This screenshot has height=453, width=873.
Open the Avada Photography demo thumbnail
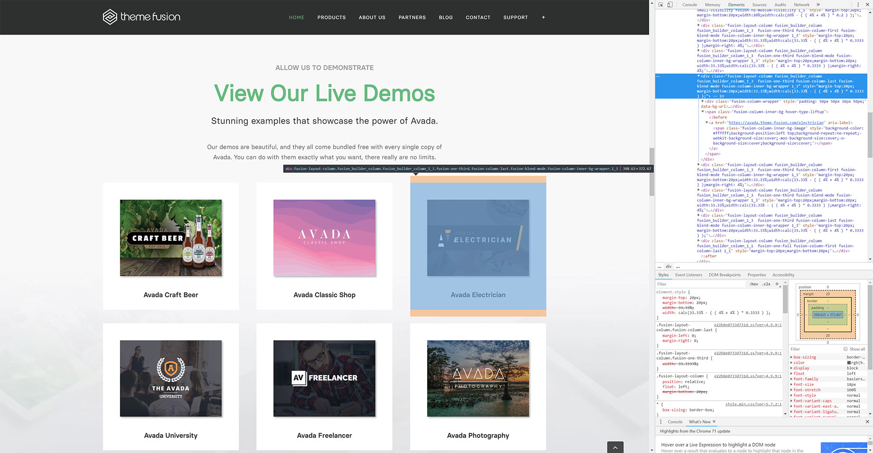pyautogui.click(x=478, y=379)
